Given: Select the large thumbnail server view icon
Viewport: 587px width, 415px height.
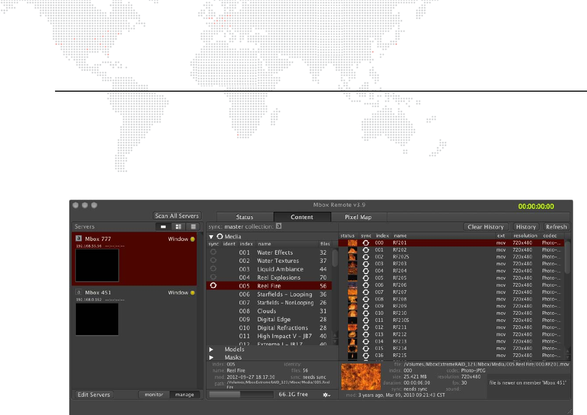Looking at the screenshot, I should click(163, 227).
